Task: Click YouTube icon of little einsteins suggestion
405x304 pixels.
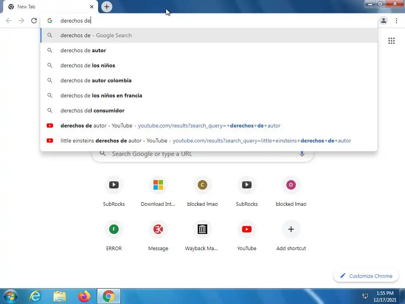Action: point(49,141)
